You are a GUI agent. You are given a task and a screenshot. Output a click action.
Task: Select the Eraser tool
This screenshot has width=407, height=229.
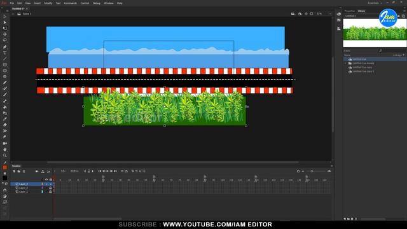tap(5, 125)
